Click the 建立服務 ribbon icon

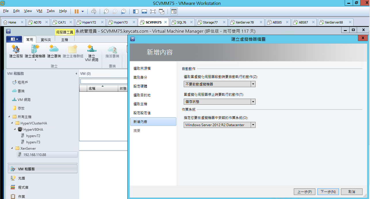16,52
